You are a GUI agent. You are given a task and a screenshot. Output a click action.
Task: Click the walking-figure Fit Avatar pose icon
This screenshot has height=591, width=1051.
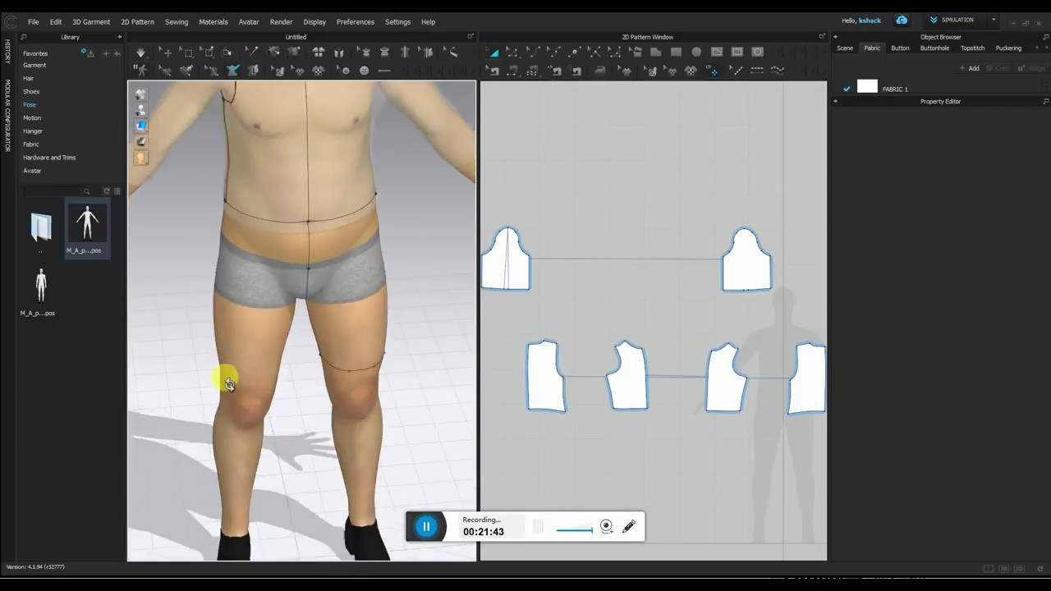[x=141, y=71]
